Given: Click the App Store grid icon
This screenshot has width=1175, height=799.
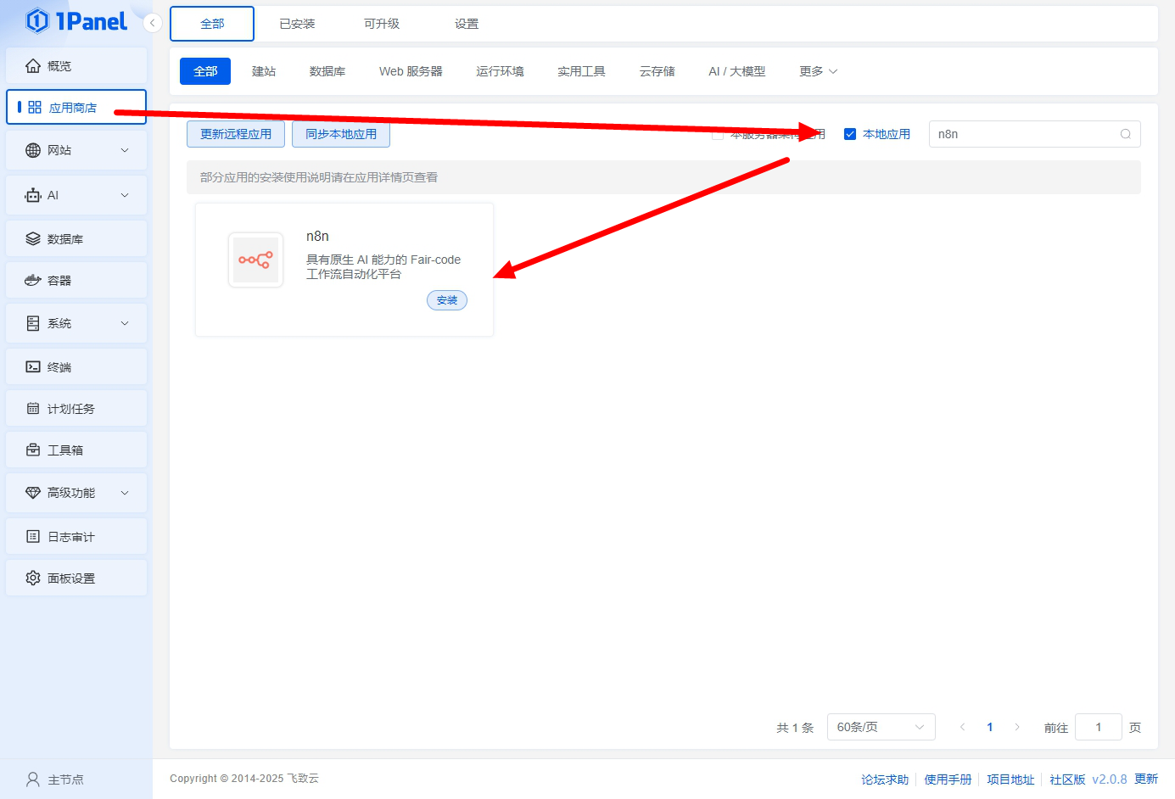Looking at the screenshot, I should [35, 107].
